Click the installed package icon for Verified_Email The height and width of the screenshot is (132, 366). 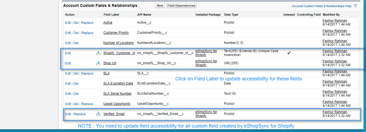98,114
